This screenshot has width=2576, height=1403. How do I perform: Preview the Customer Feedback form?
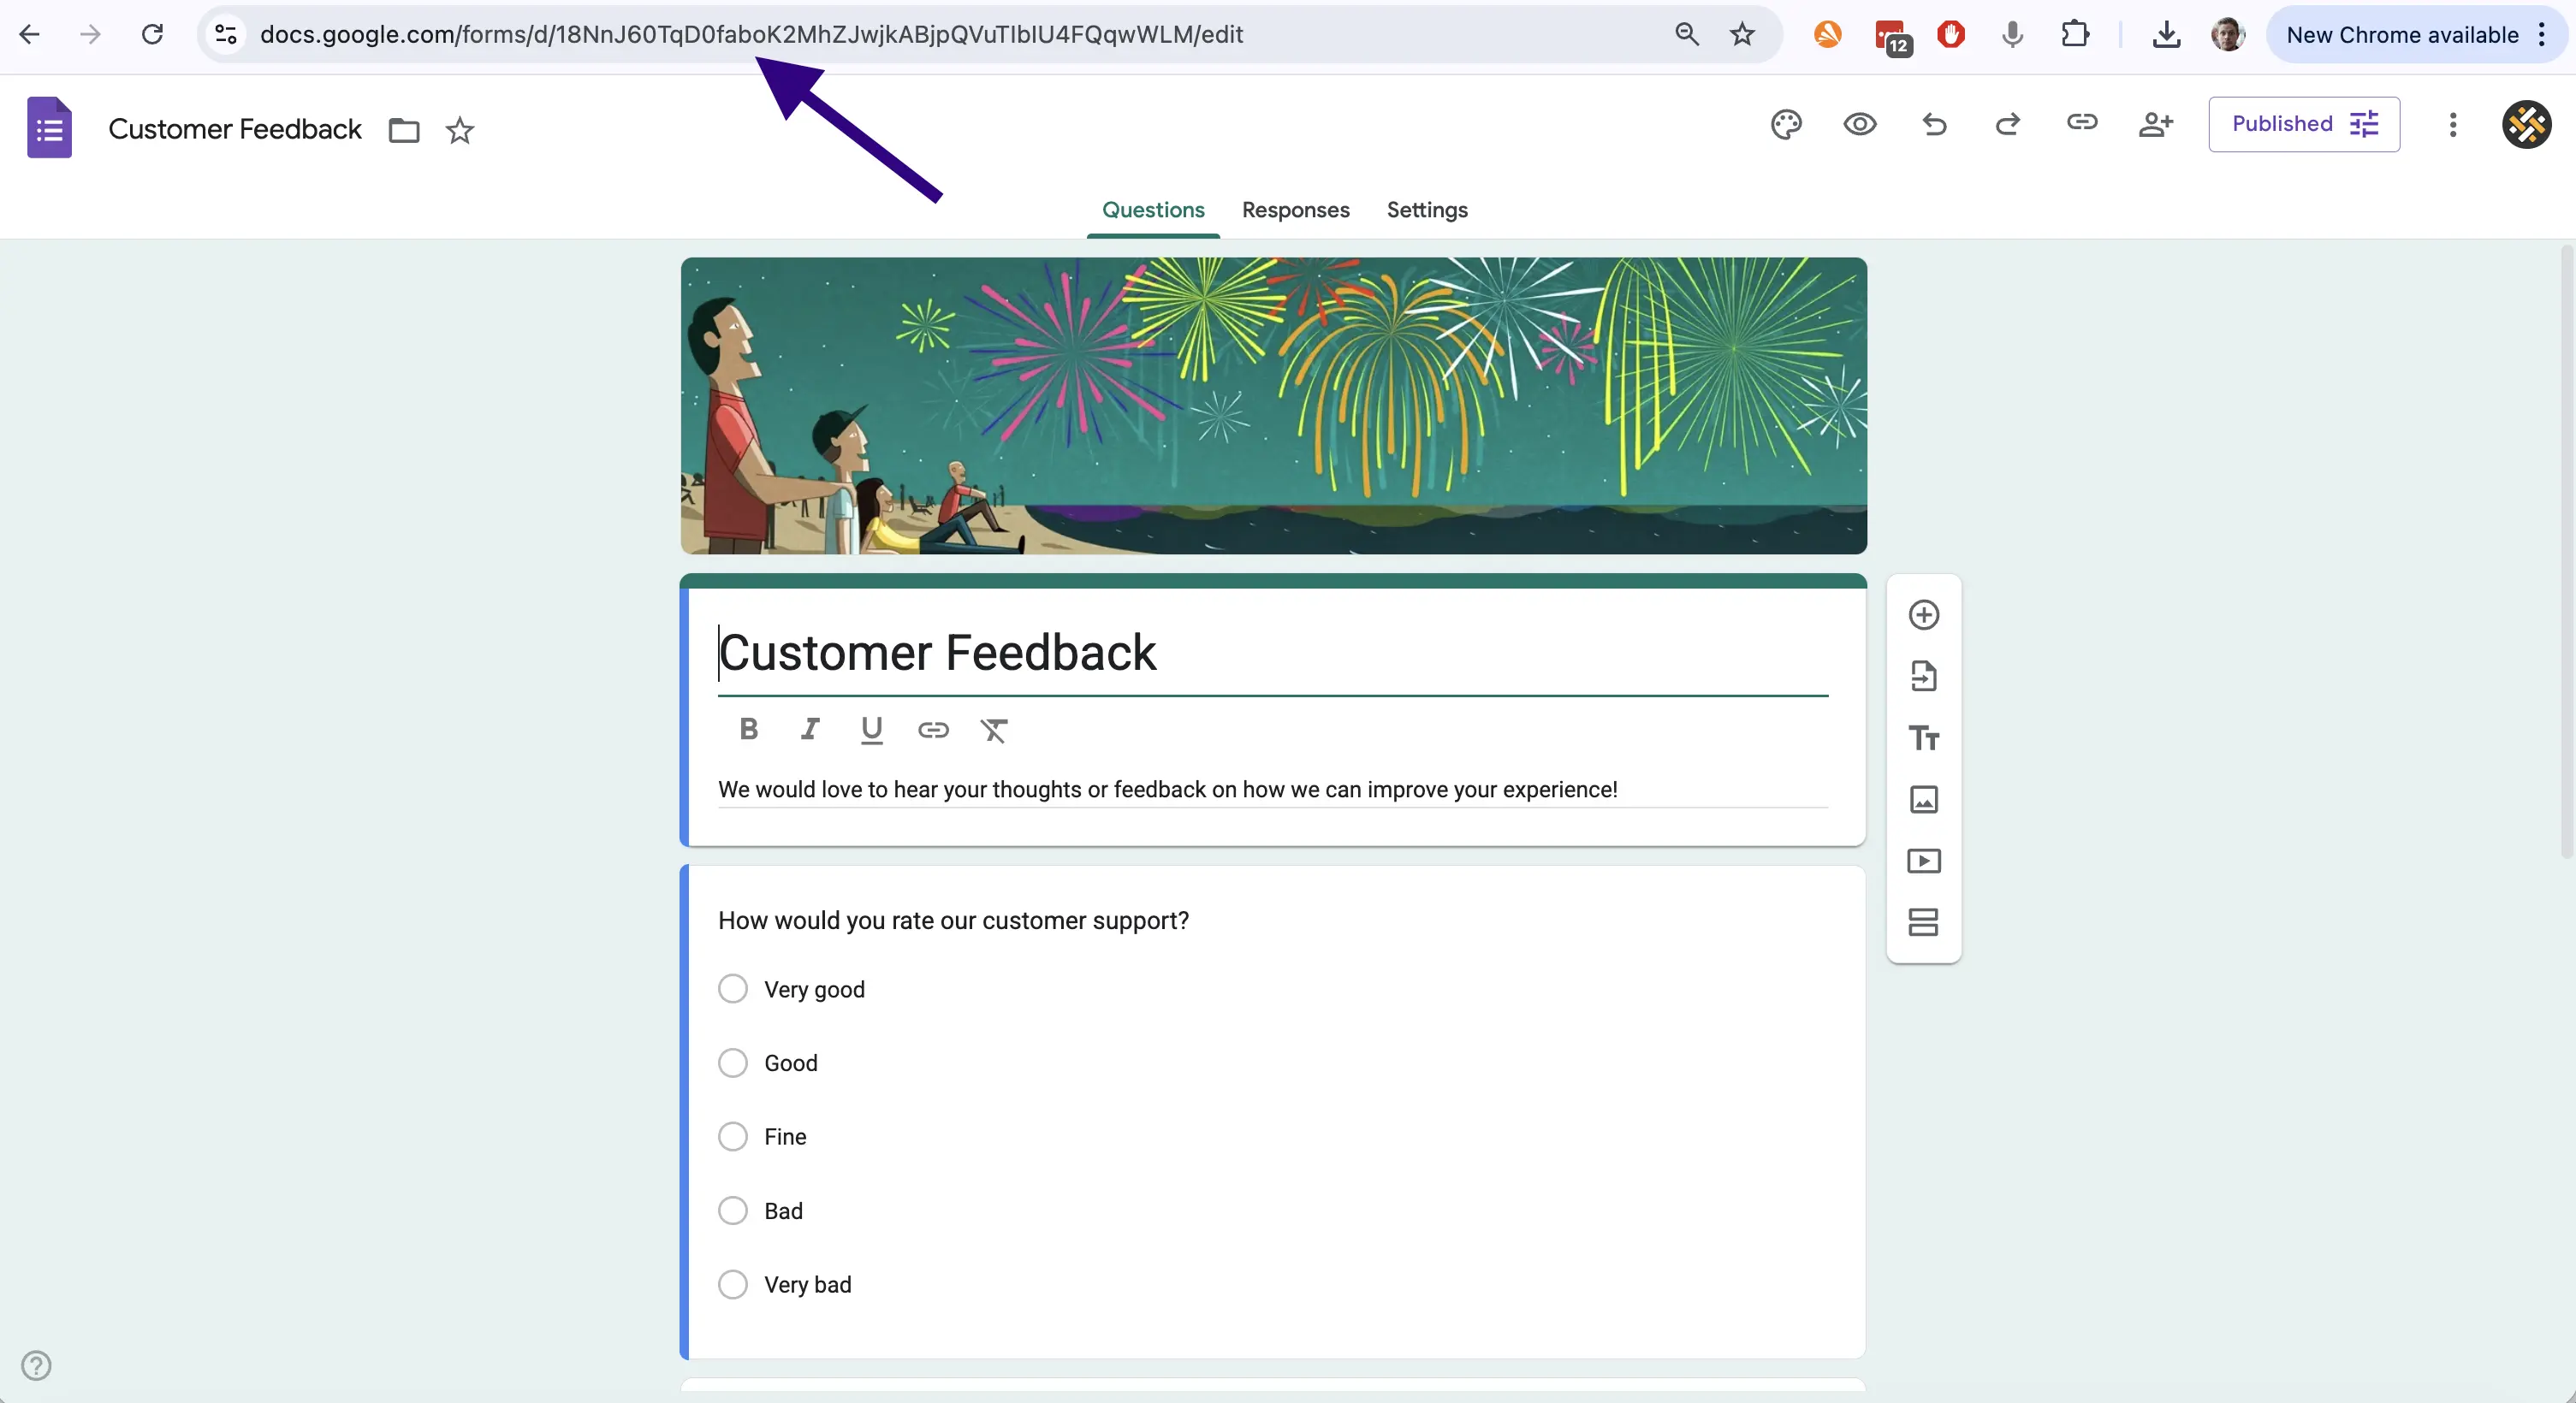[x=1859, y=124]
